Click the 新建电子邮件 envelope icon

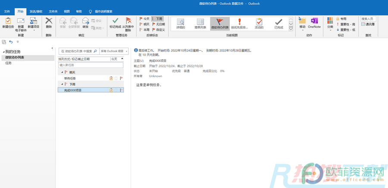coord(21,21)
